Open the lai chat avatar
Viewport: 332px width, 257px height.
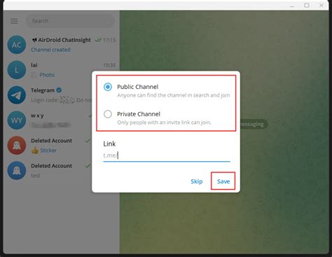(17, 70)
